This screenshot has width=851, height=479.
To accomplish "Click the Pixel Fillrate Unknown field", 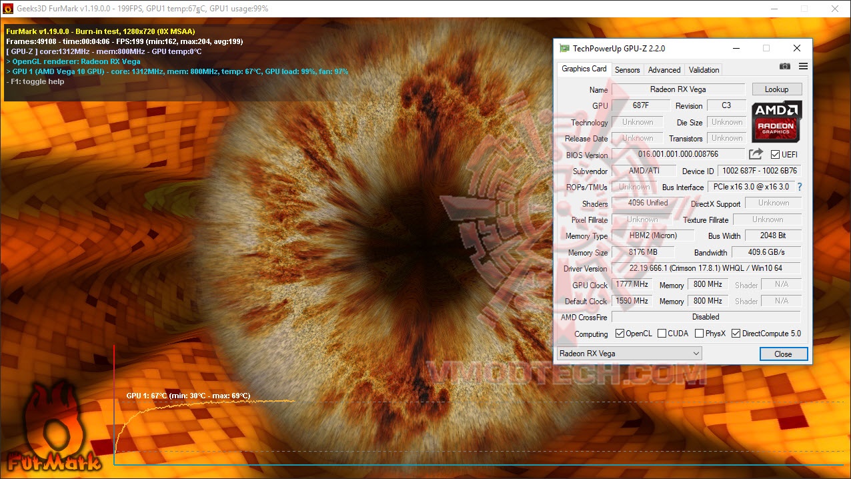I will 643,219.
